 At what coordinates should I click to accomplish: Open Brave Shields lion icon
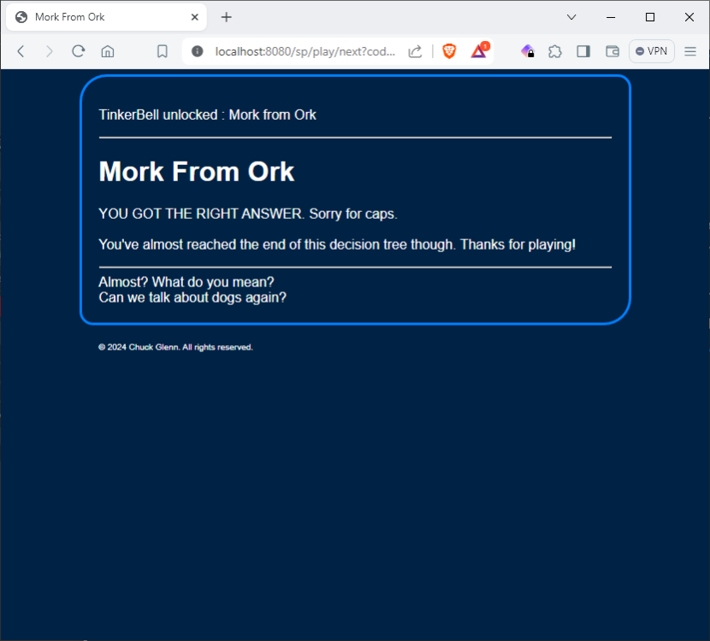coord(449,51)
